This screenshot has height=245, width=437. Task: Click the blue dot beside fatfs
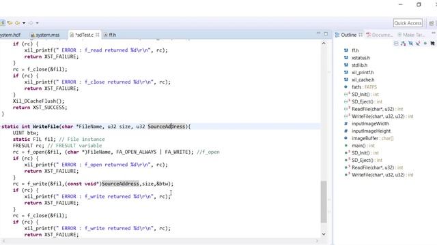(346, 87)
